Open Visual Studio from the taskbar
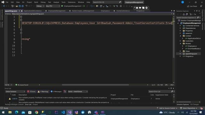The height and width of the screenshot is (115, 205). pyautogui.click(x=70, y=112)
